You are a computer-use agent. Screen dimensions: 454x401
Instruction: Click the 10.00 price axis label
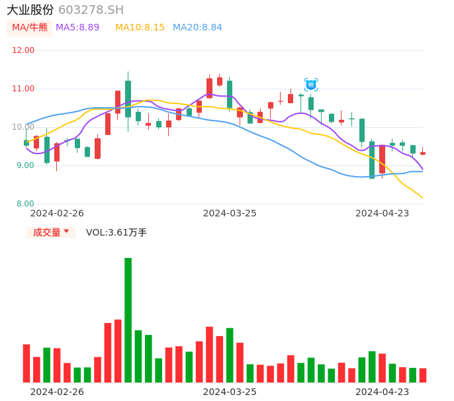(x=24, y=127)
